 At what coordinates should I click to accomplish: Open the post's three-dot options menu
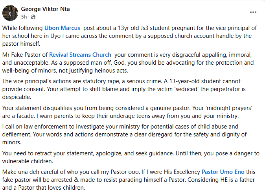click(253, 12)
